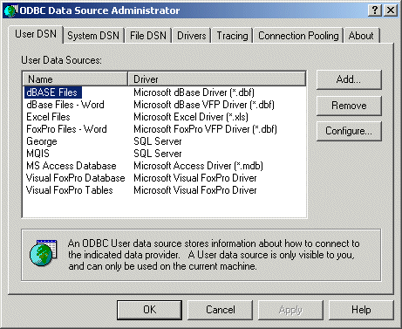Click the Remove button

click(x=349, y=106)
